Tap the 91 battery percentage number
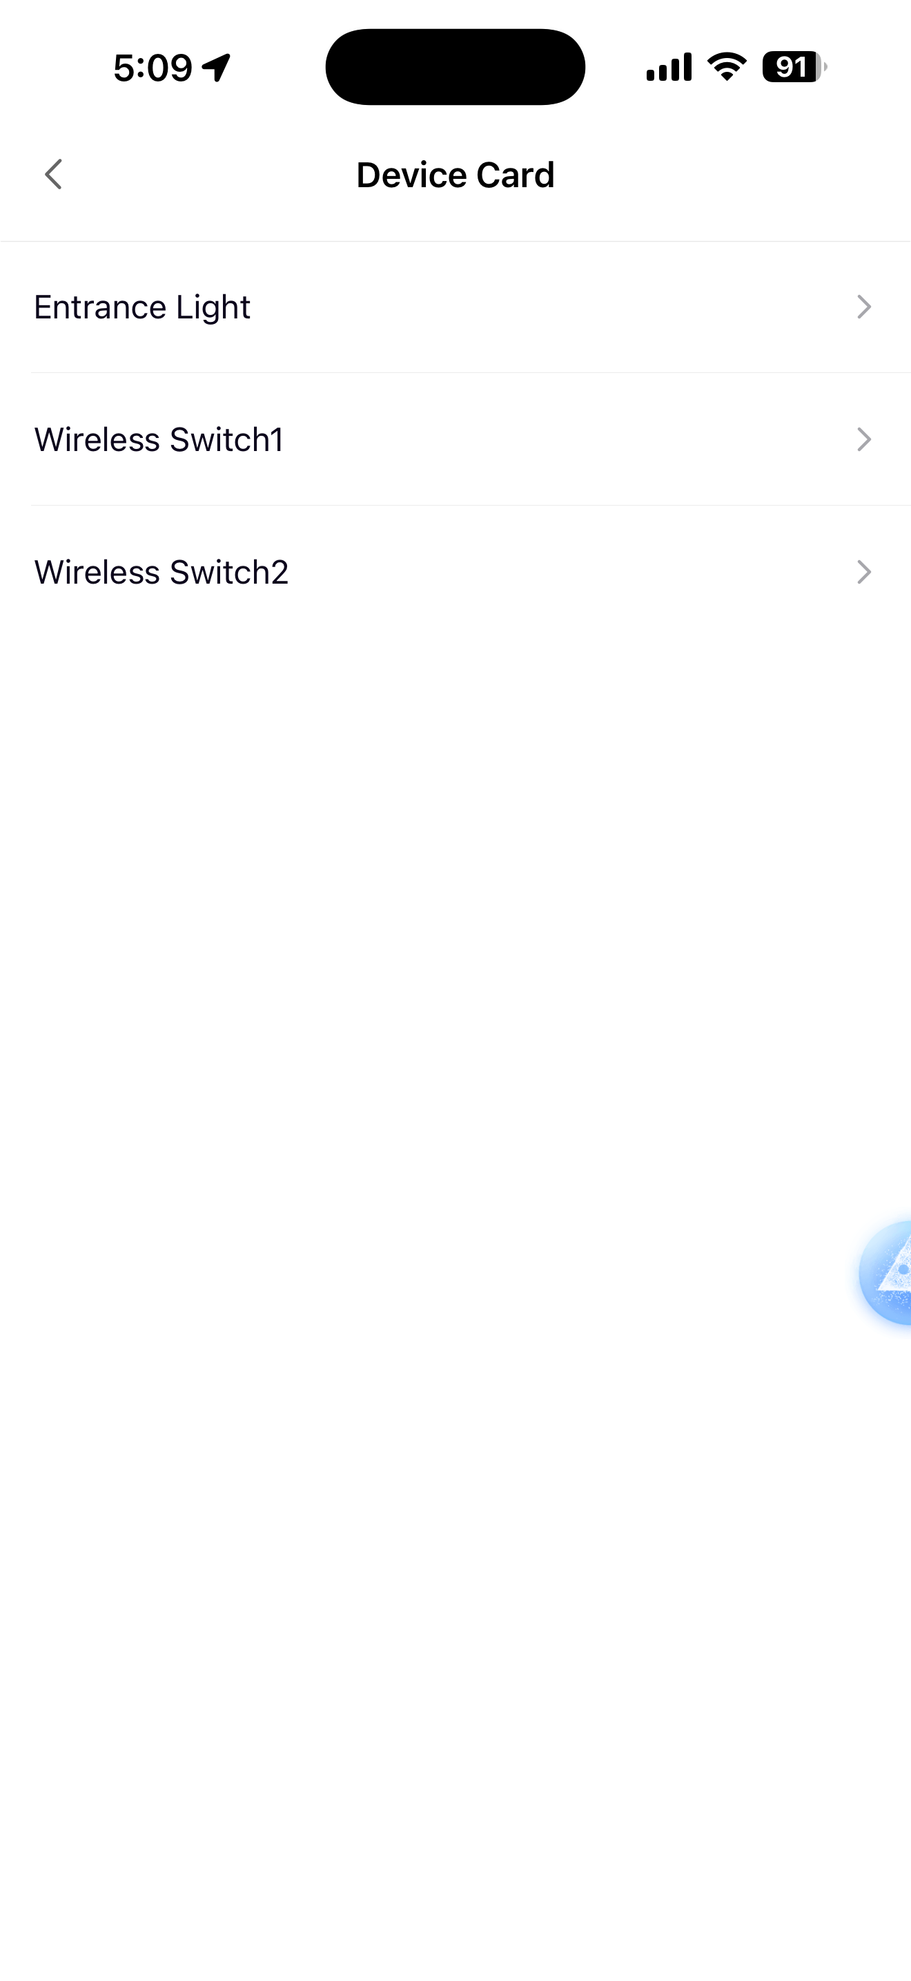This screenshot has height=1981, width=911. pyautogui.click(x=791, y=67)
